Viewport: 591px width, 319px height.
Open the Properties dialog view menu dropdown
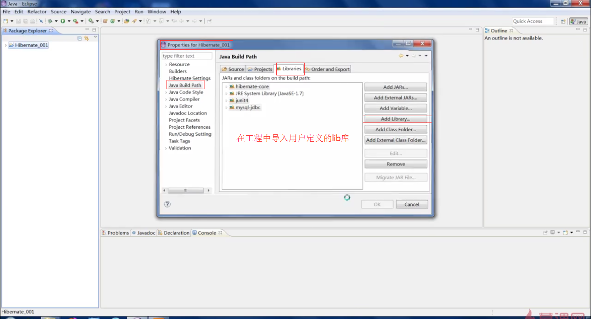426,56
